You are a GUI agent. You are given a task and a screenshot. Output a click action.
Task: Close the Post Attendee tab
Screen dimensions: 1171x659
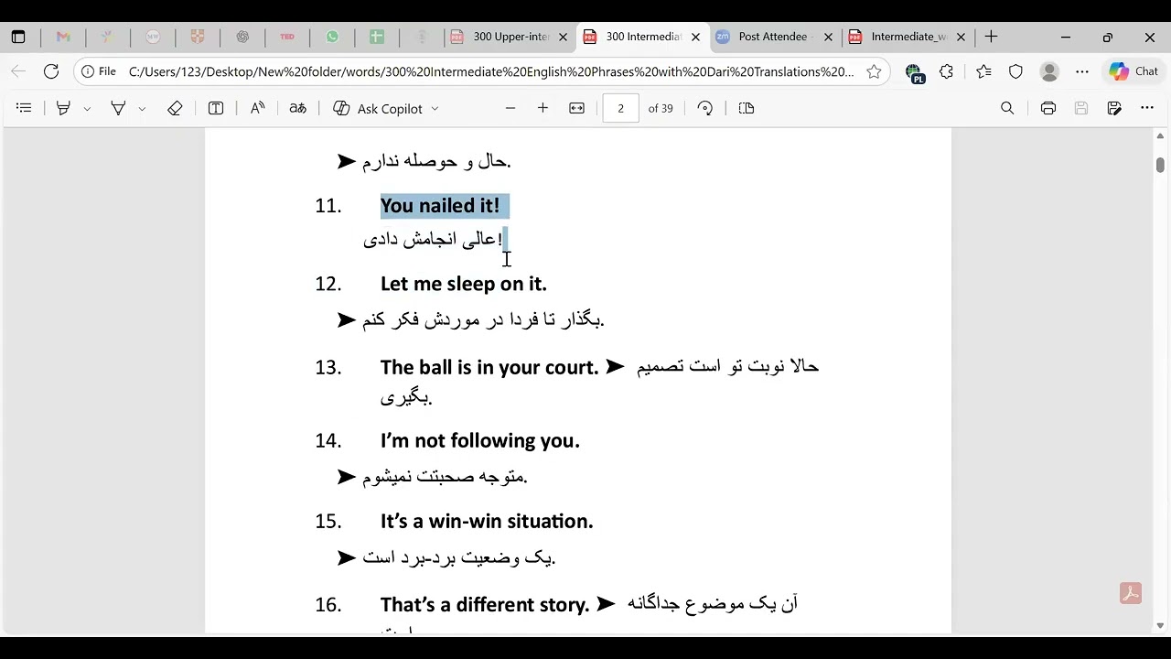(x=828, y=38)
